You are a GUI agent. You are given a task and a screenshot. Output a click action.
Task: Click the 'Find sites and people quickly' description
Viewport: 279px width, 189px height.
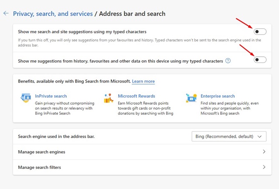[230, 108]
